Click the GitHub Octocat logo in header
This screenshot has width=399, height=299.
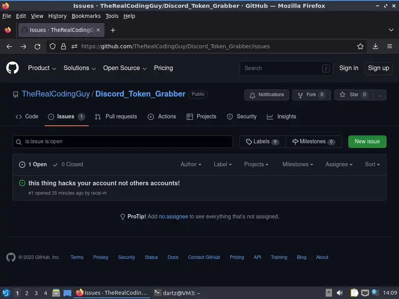click(12, 68)
